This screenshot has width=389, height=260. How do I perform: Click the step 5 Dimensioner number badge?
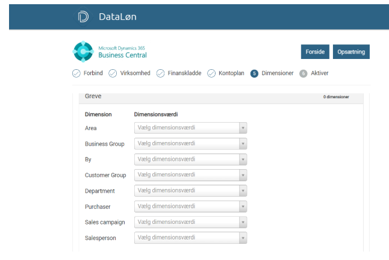point(255,73)
